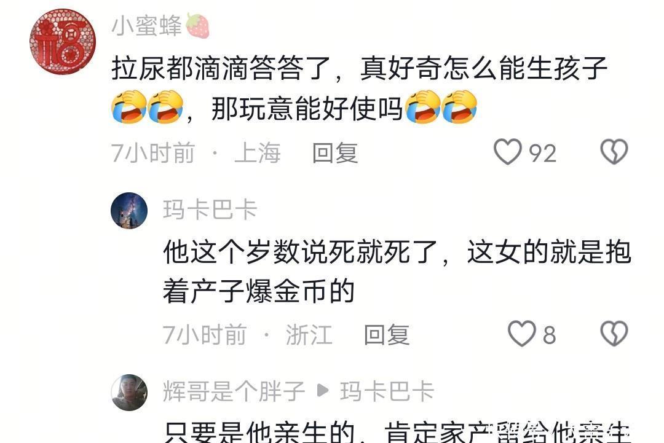This screenshot has height=443, width=664.
Task: Tap the strawberry emoji beside 小蜜蜂
Action: 197,25
